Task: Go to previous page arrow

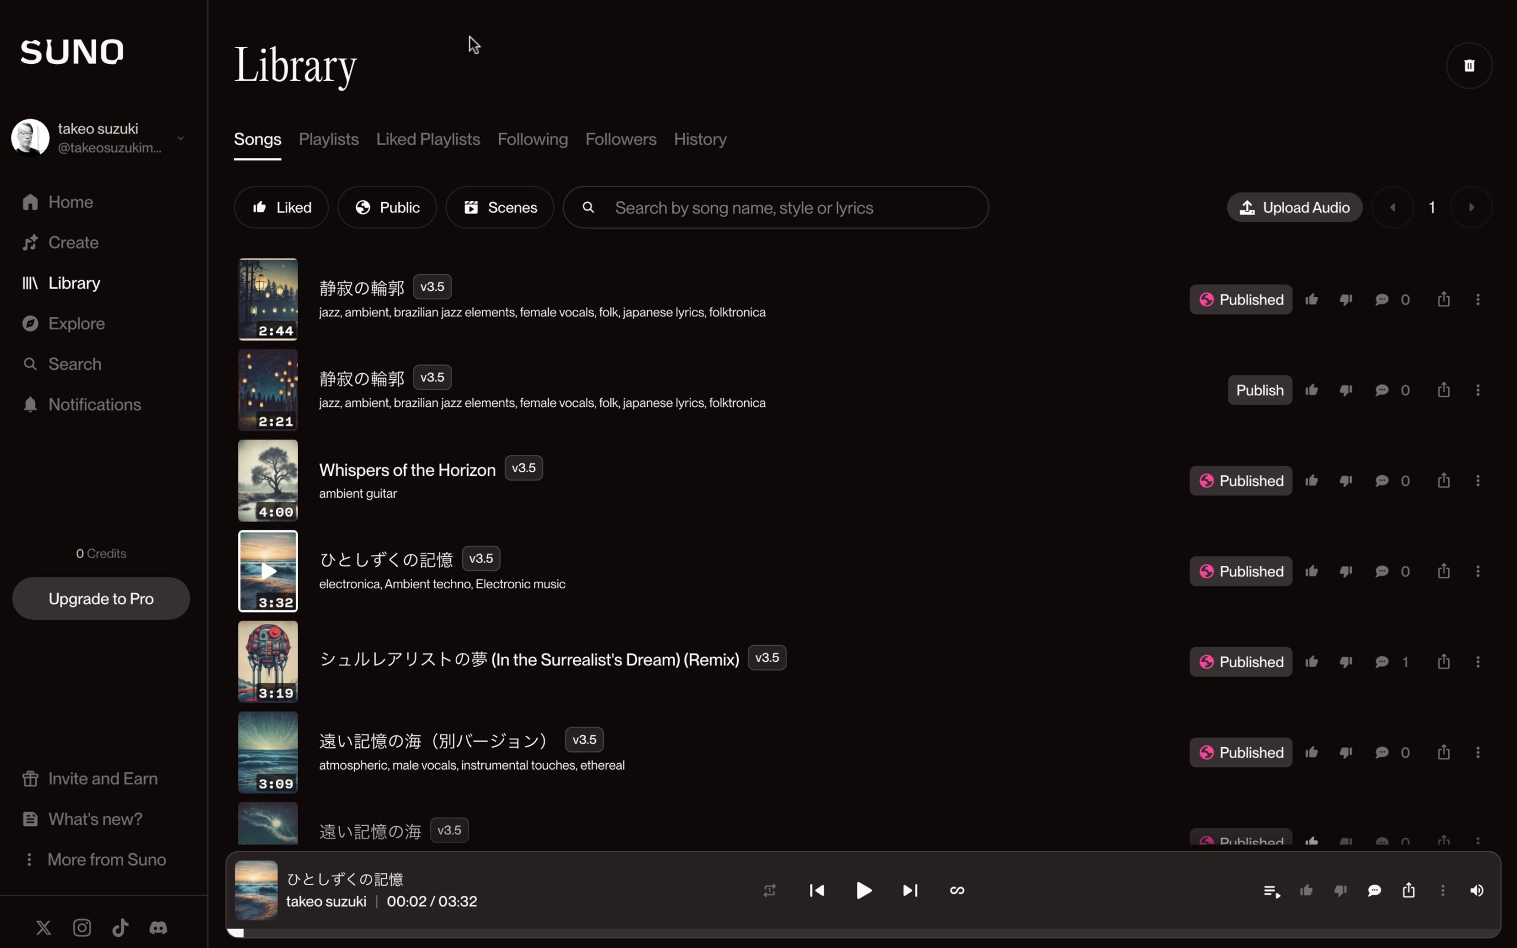Action: point(1392,207)
